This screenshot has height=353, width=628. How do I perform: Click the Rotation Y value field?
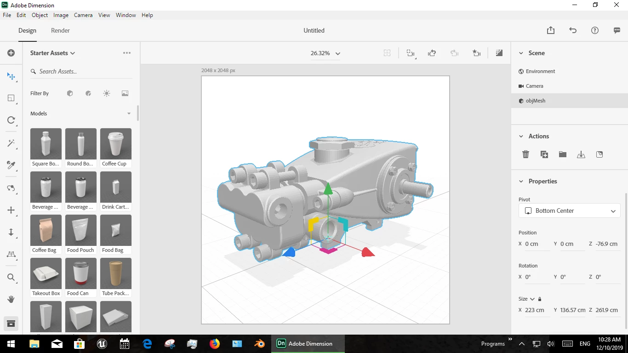(x=572, y=277)
